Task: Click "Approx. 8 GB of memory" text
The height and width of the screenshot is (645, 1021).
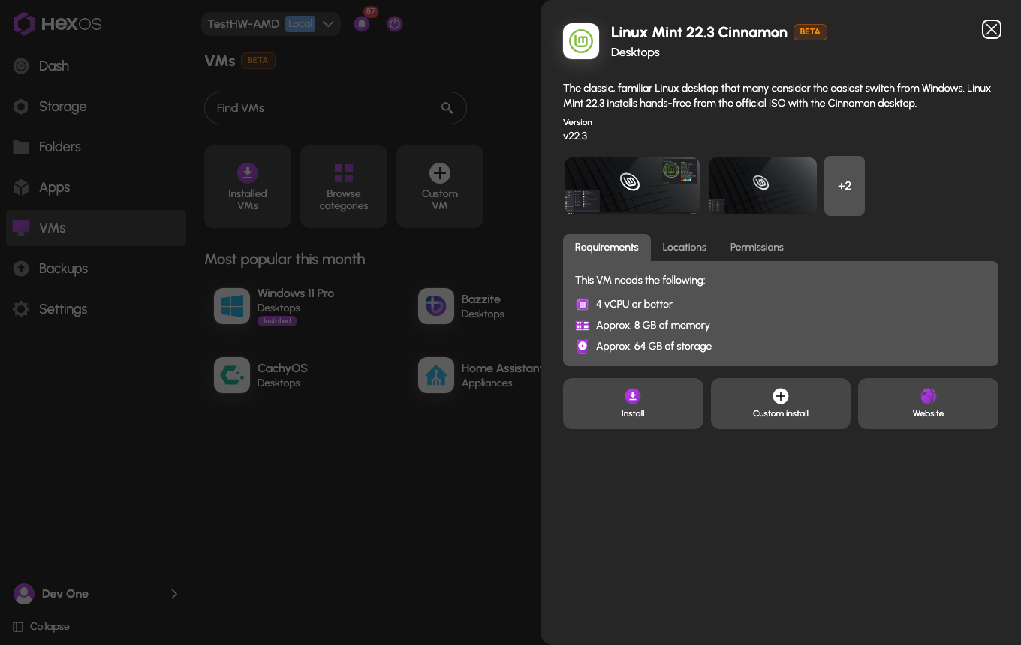Action: [653, 325]
